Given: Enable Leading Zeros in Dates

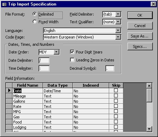Looking at the screenshot, I should click(72, 60).
